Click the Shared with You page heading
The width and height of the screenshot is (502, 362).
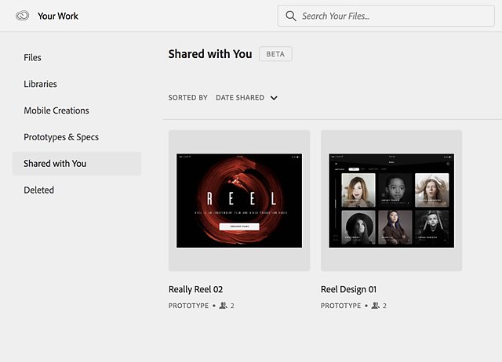[x=210, y=54]
